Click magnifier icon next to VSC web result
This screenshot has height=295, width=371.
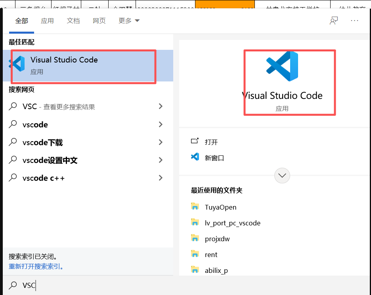tap(13, 106)
